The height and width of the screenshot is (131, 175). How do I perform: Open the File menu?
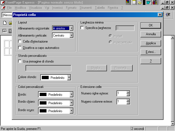(x=9, y=8)
